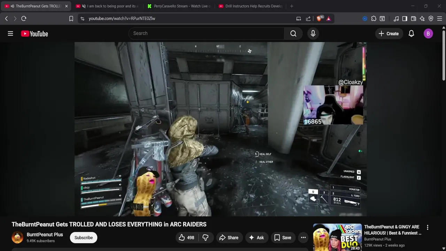
Task: Click the Ask button
Action: 256,238
